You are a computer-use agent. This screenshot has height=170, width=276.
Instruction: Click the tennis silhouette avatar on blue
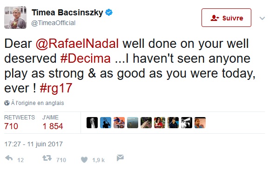106,123
